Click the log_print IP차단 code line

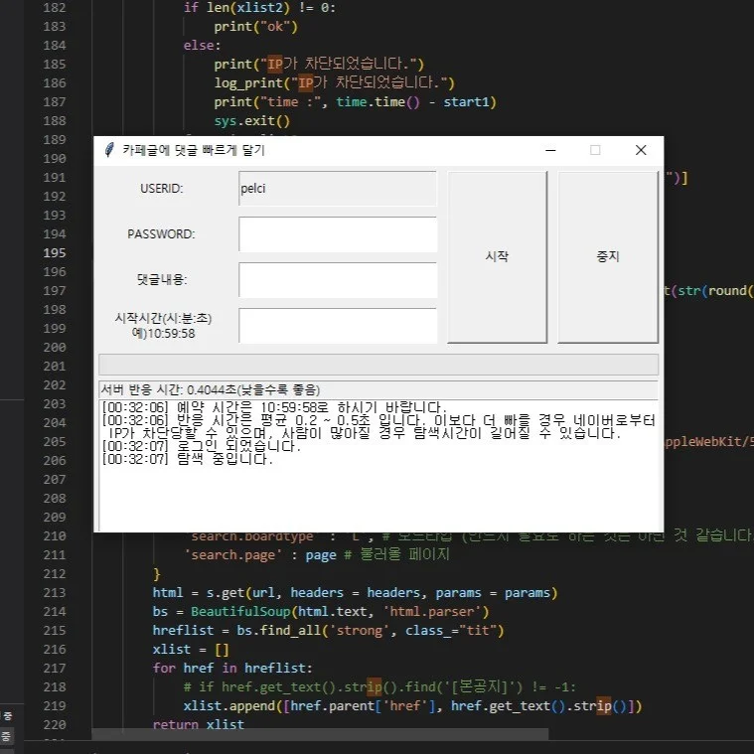(334, 82)
